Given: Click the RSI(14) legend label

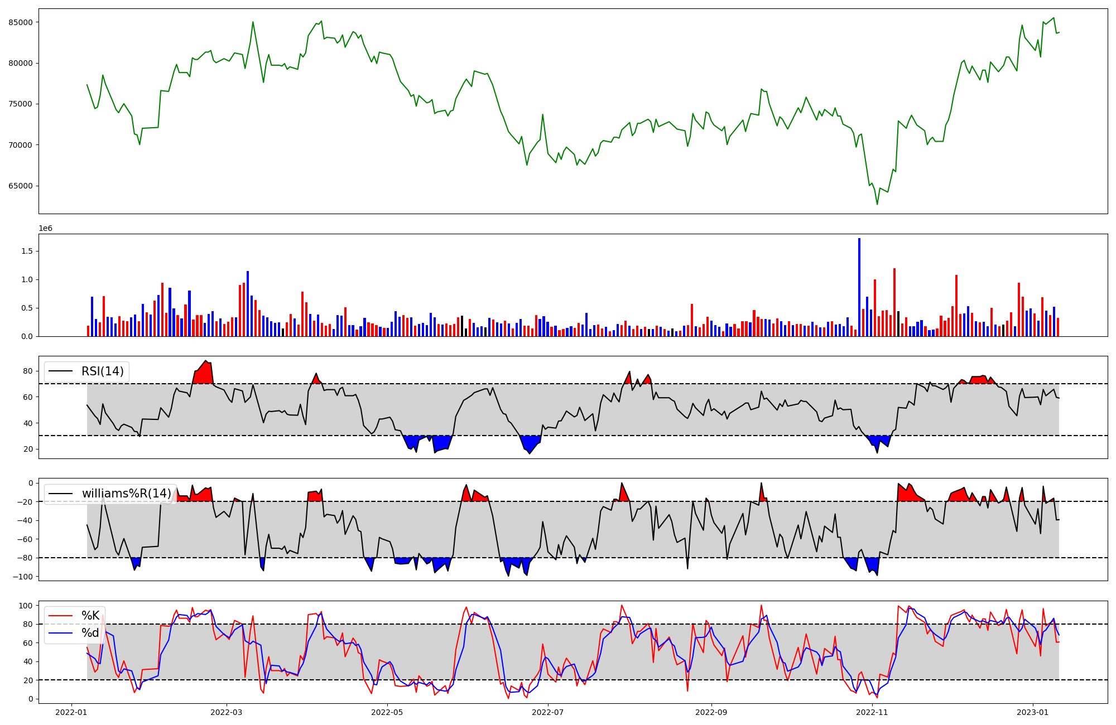Looking at the screenshot, I should coord(103,371).
